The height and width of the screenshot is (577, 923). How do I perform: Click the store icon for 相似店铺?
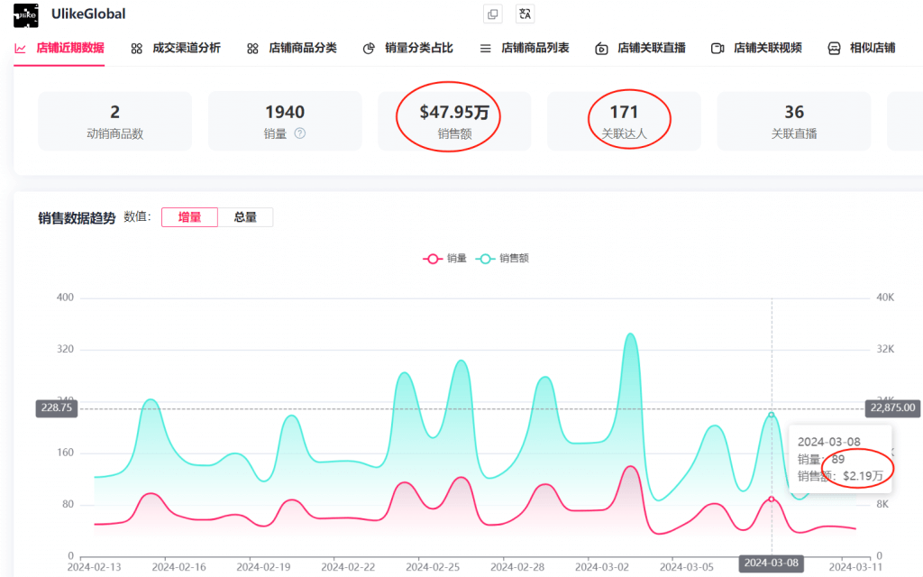834,48
